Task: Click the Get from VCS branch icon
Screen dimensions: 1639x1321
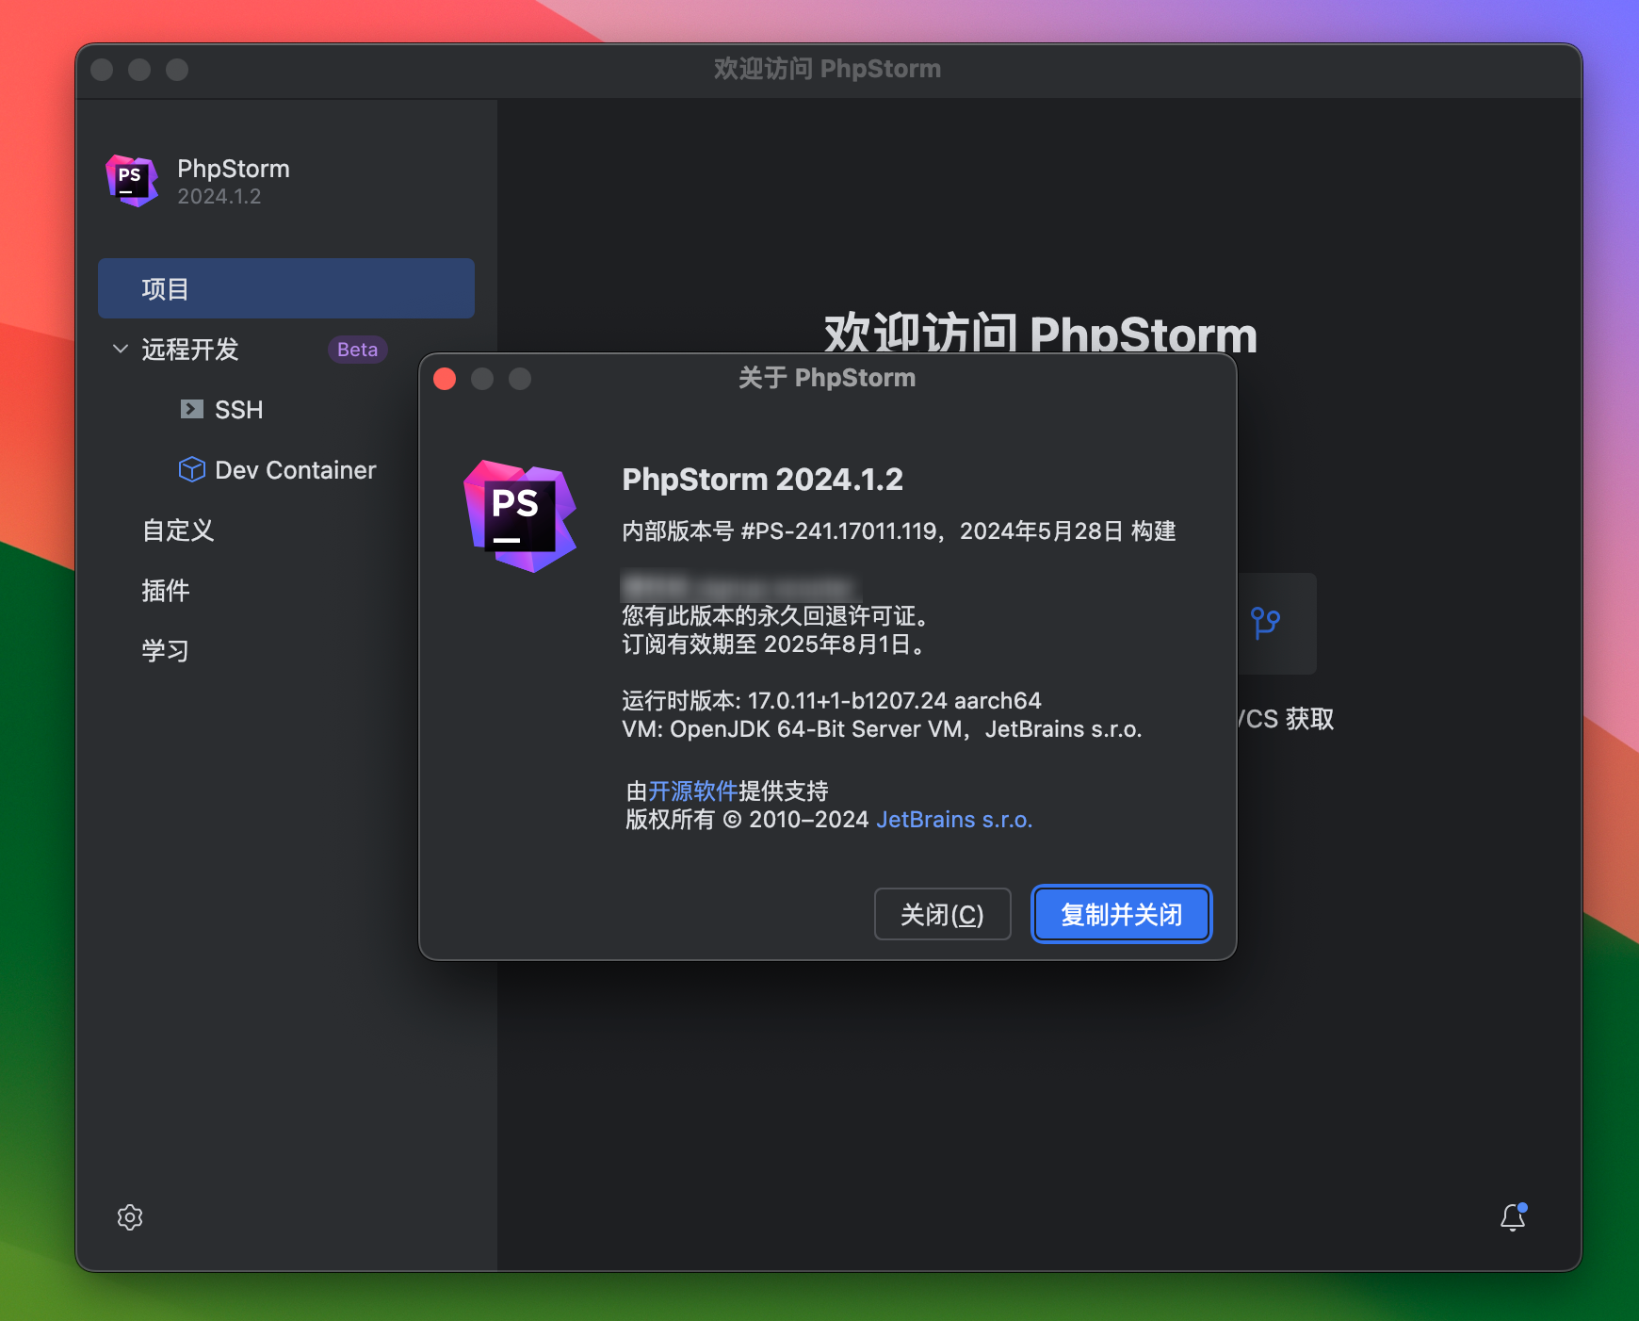Action: click(1267, 624)
